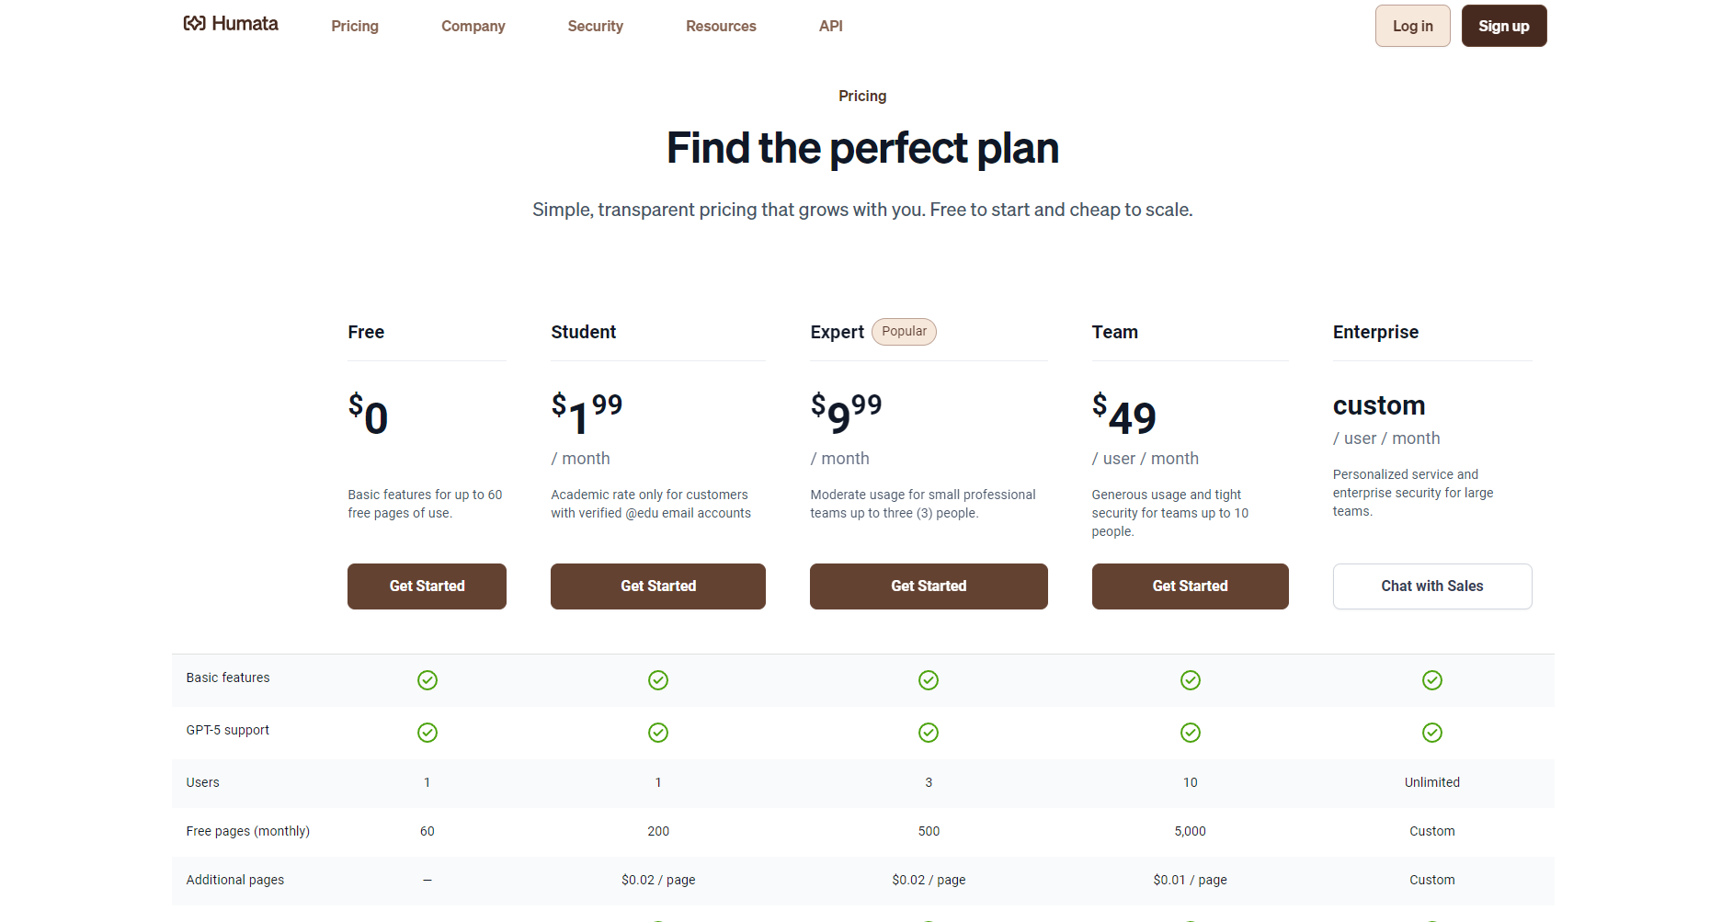Click Basic features checkmark in Free column
The image size is (1710, 922).
(x=427, y=680)
